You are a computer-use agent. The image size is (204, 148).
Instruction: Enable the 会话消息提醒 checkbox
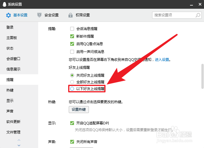[x=72, y=29]
